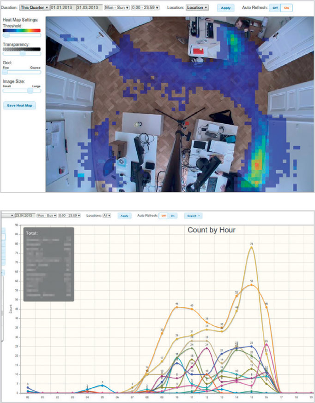Open the Locations All dropdown above chart

(106, 215)
